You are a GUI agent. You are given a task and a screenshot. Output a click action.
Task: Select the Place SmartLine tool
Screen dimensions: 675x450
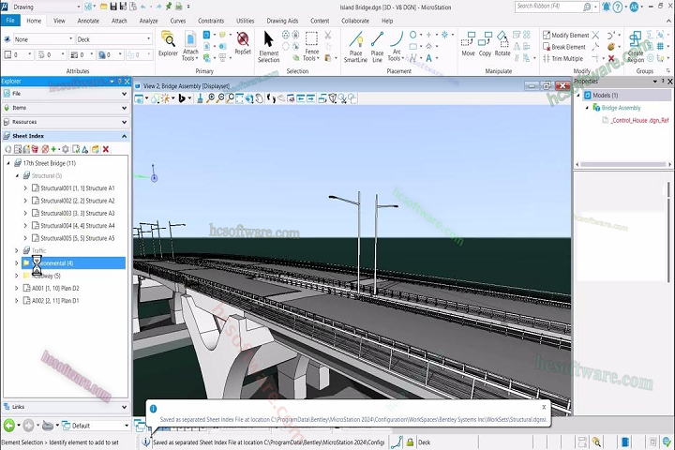click(x=355, y=47)
